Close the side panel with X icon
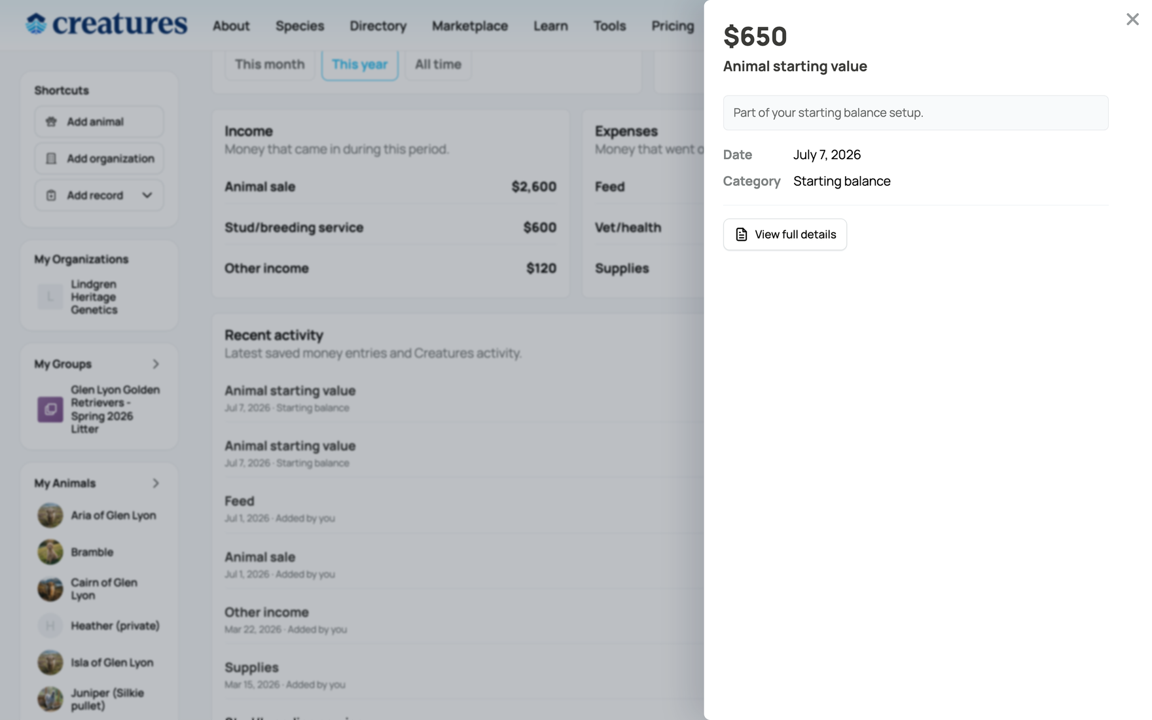Image resolution: width=1152 pixels, height=720 pixels. [x=1132, y=20]
